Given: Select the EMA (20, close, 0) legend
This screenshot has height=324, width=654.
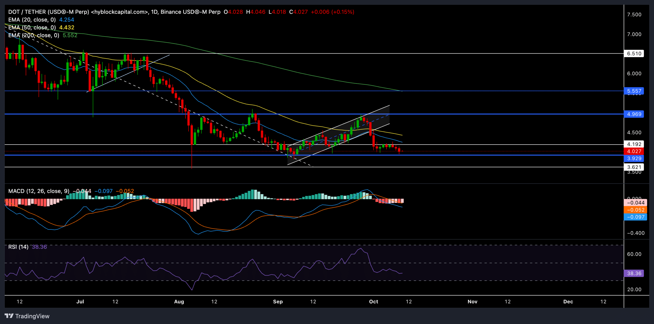Looking at the screenshot, I should pos(32,20).
